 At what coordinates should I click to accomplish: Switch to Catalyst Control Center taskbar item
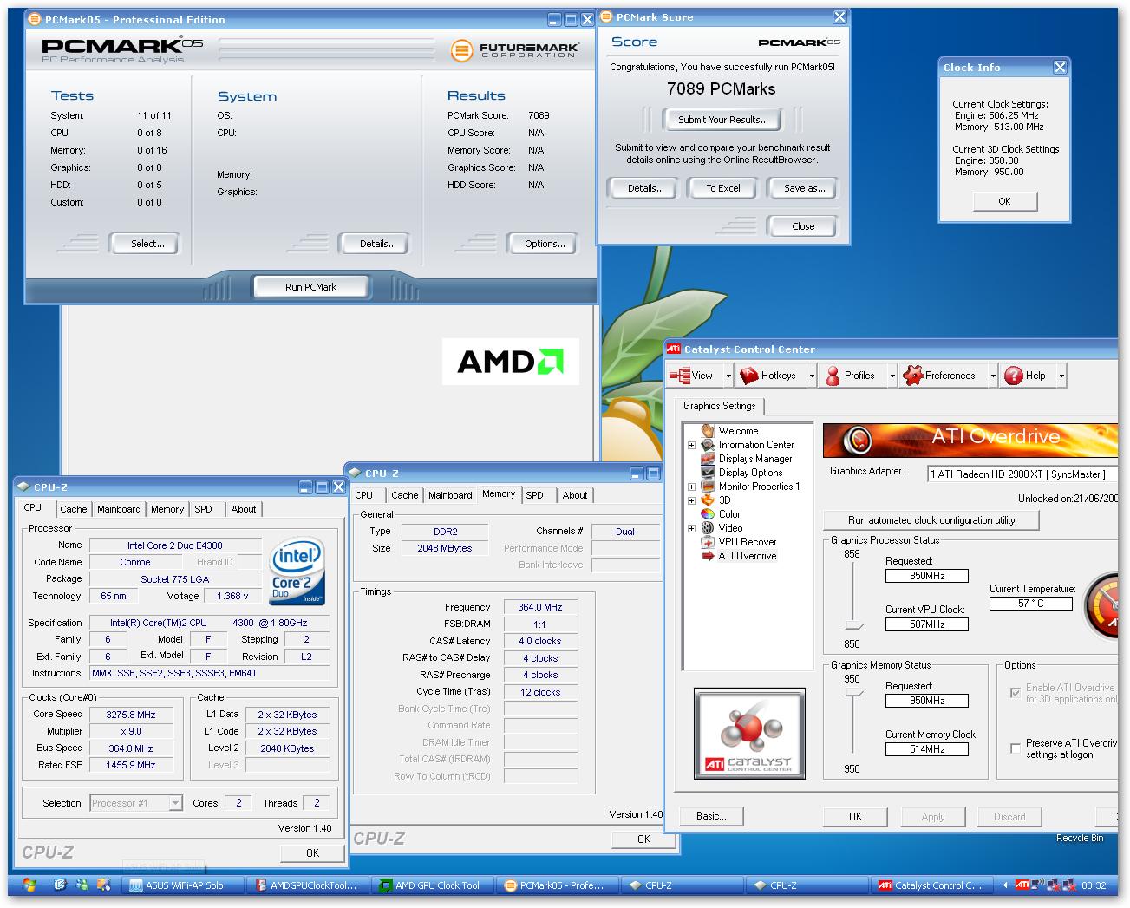pyautogui.click(x=933, y=885)
